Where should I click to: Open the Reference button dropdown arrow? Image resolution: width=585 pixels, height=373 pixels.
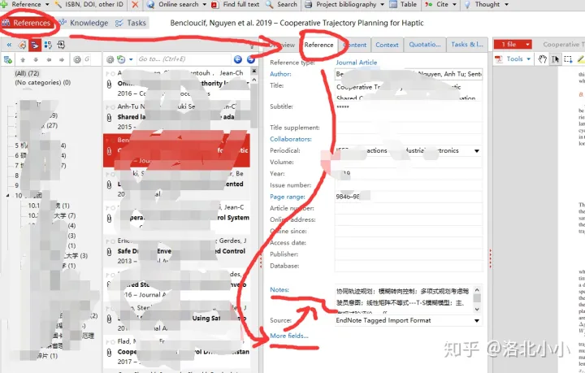tap(47, 5)
